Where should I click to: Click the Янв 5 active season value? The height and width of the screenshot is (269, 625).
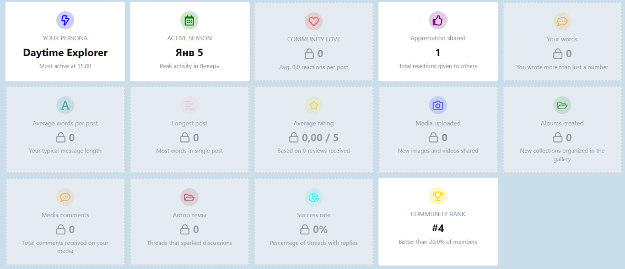pyautogui.click(x=189, y=53)
